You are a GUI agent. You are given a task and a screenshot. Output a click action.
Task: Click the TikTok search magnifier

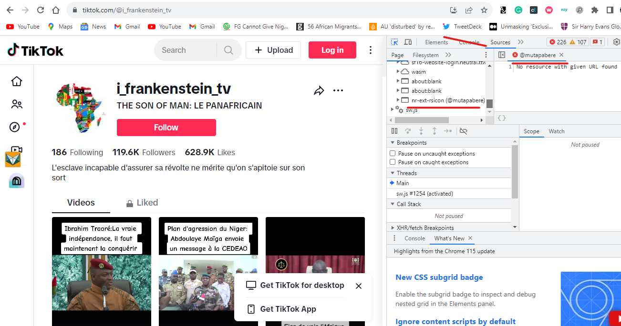pos(228,50)
